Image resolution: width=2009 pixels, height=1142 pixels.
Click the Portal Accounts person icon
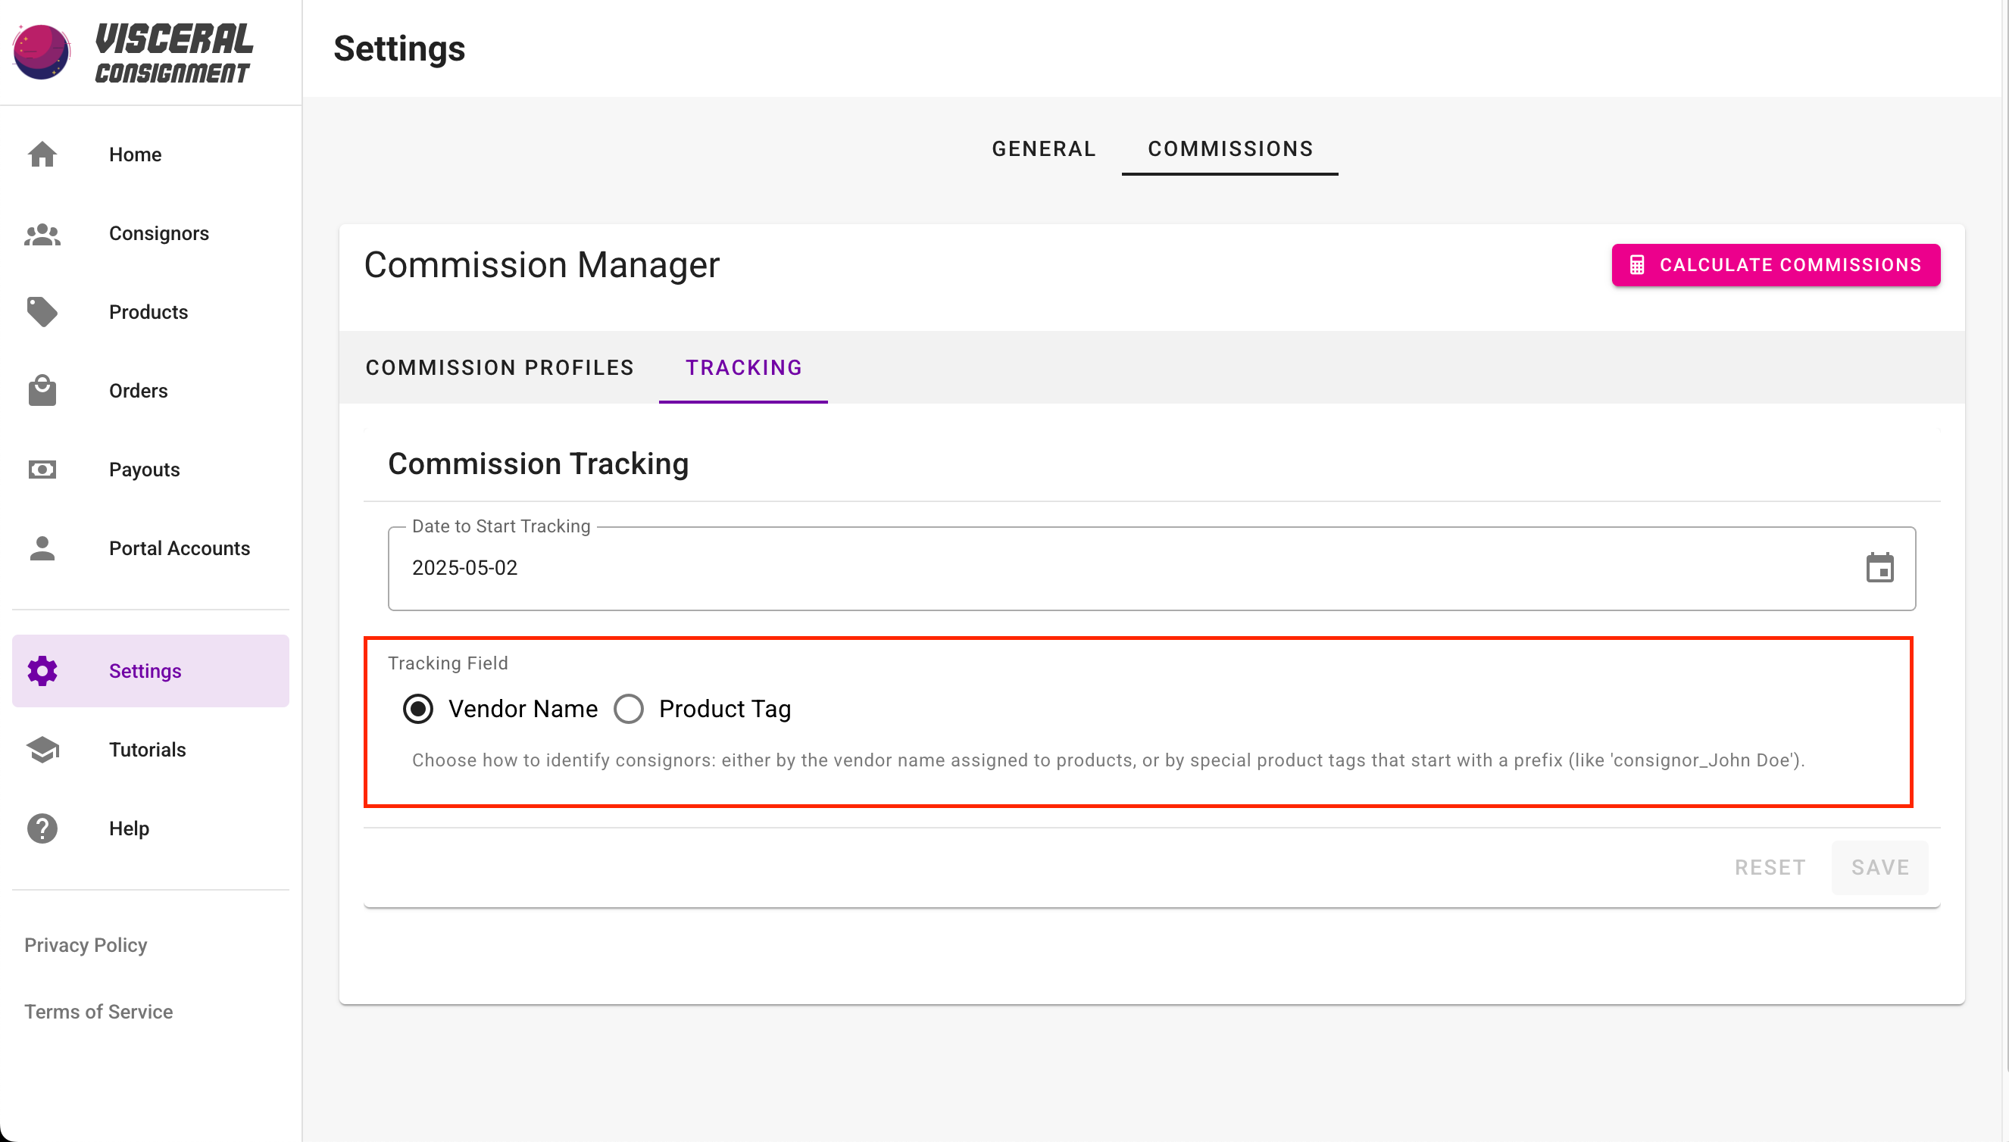(x=42, y=548)
